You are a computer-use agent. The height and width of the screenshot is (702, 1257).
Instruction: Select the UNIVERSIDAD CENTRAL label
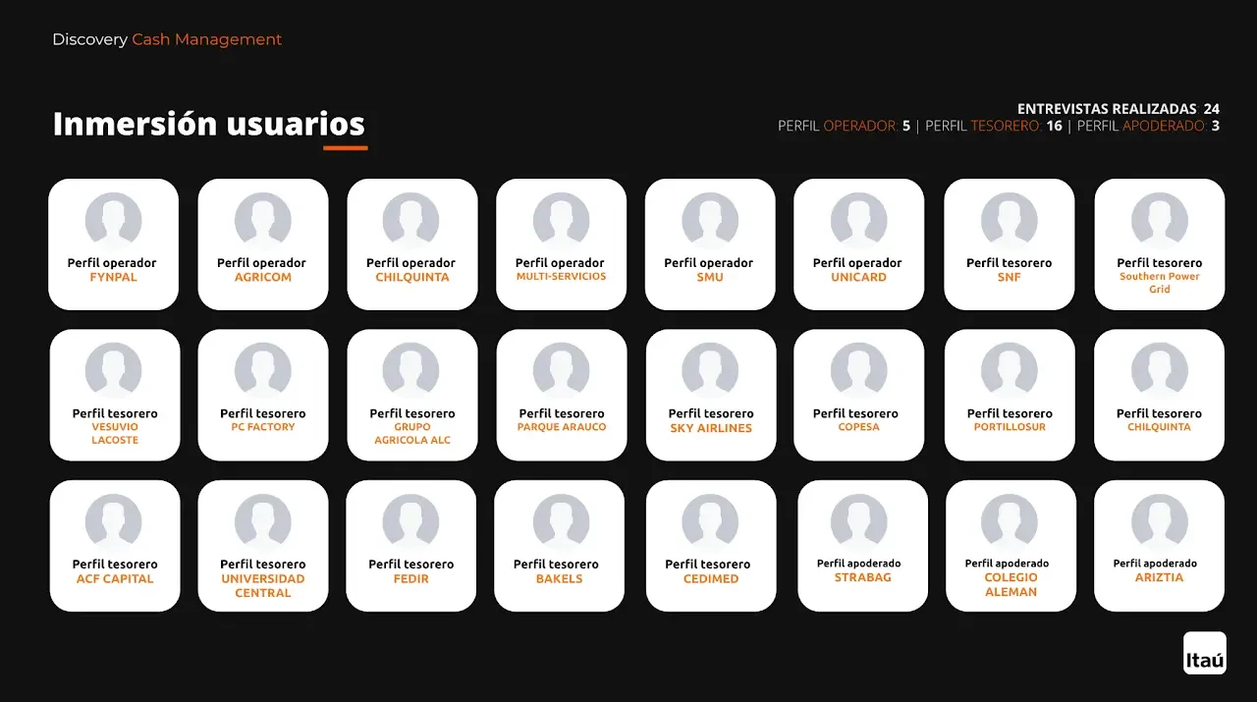262,586
